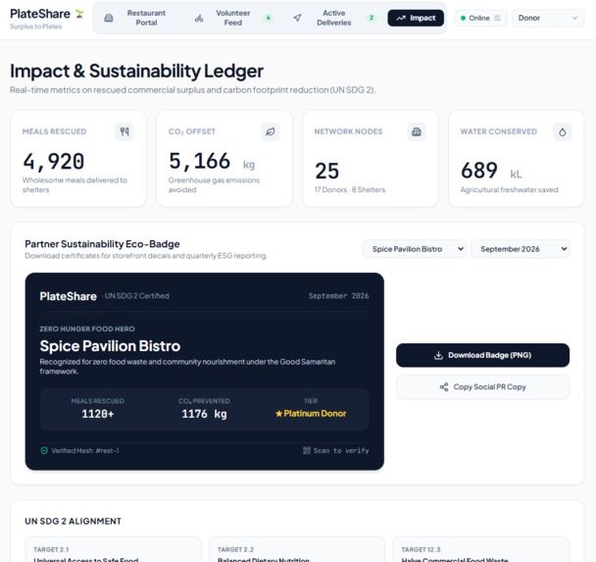Click the 'TARGET 2.1' card label

(51, 550)
